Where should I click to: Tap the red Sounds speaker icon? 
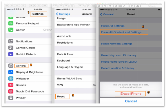[x=11, y=85]
